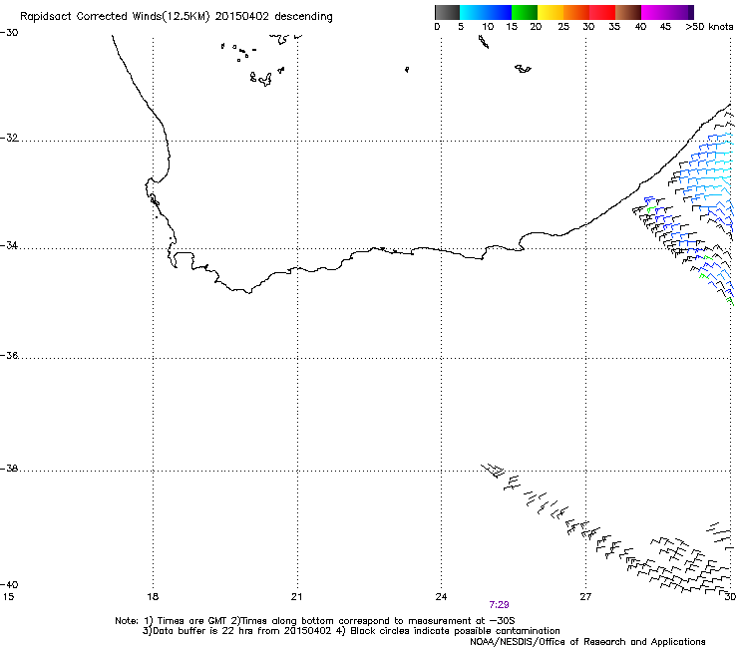Screen dimensions: 738x648
Task: Click the '>50 knots' legend label
Action: tap(709, 27)
